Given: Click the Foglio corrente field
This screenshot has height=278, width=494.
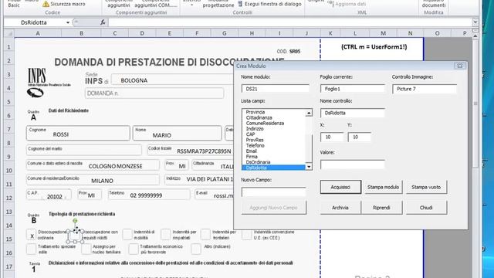Looking at the screenshot, I should pyautogui.click(x=353, y=89).
